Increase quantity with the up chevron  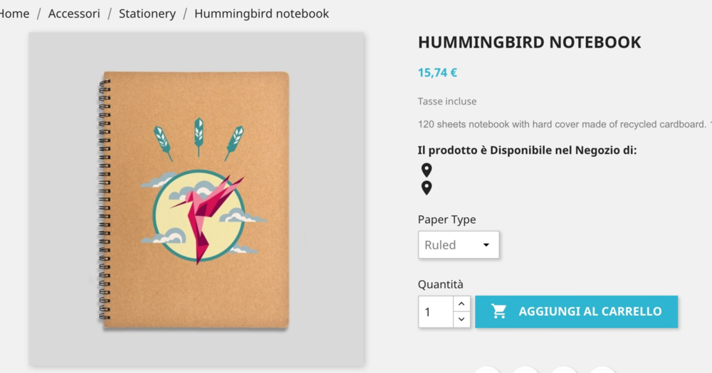461,303
